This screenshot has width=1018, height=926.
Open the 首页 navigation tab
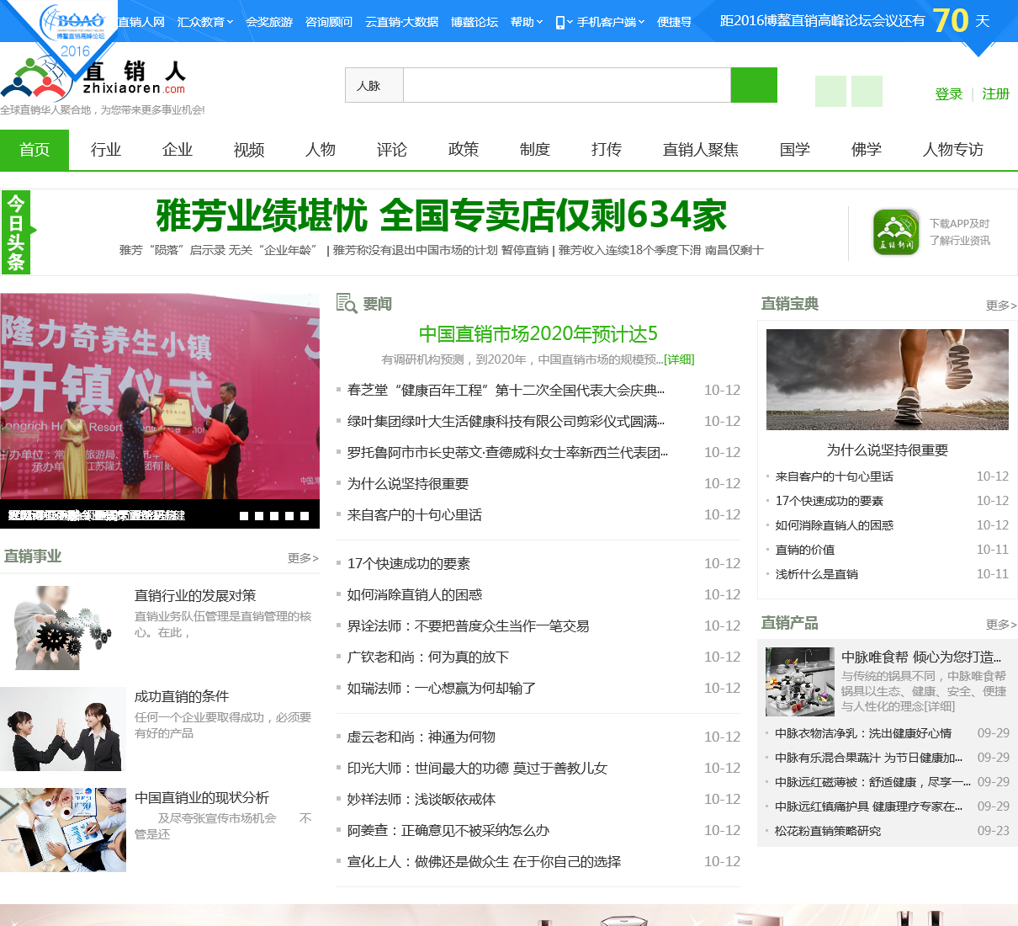34,150
